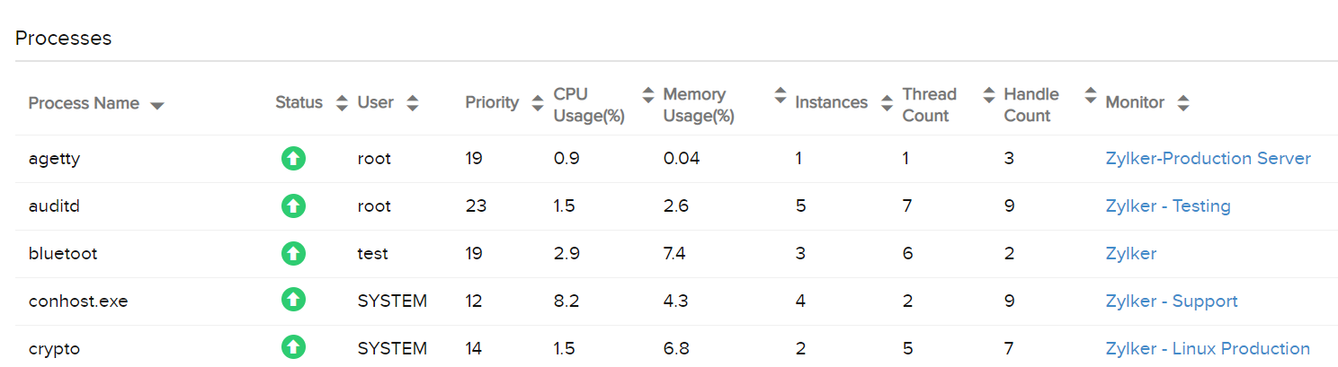1338x367 pixels.
Task: Sort processes by Status column arrows
Action: (342, 103)
